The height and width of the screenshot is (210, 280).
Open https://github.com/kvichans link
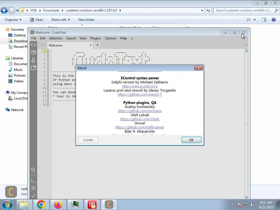[x=140, y=111]
